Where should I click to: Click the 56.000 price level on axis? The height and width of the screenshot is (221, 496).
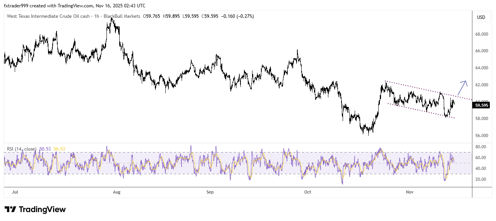[x=482, y=135]
